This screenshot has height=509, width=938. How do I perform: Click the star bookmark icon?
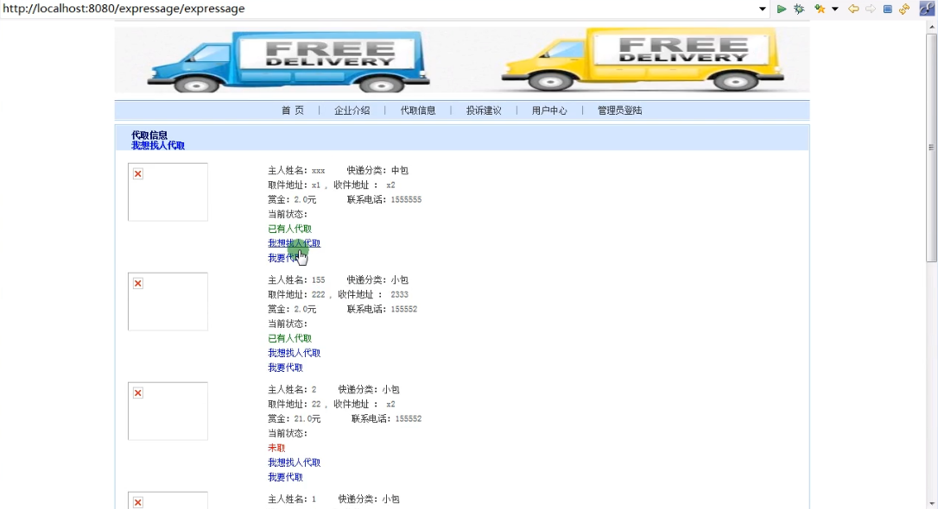pos(820,9)
